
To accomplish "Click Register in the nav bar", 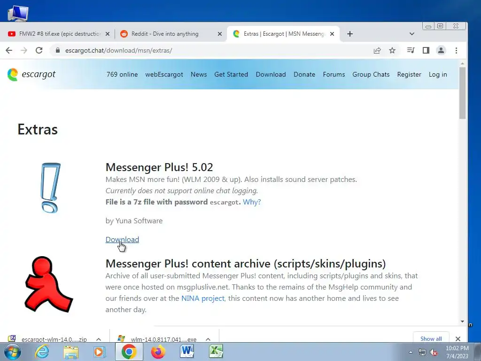I will coord(409,74).
